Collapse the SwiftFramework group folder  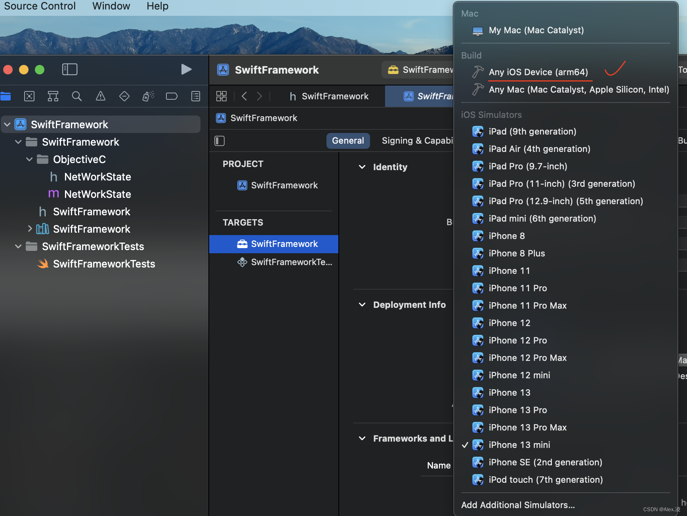point(18,142)
